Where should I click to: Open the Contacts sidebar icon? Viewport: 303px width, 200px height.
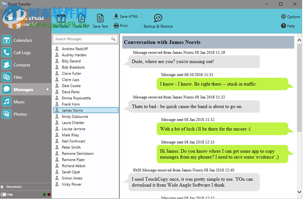click(7, 65)
